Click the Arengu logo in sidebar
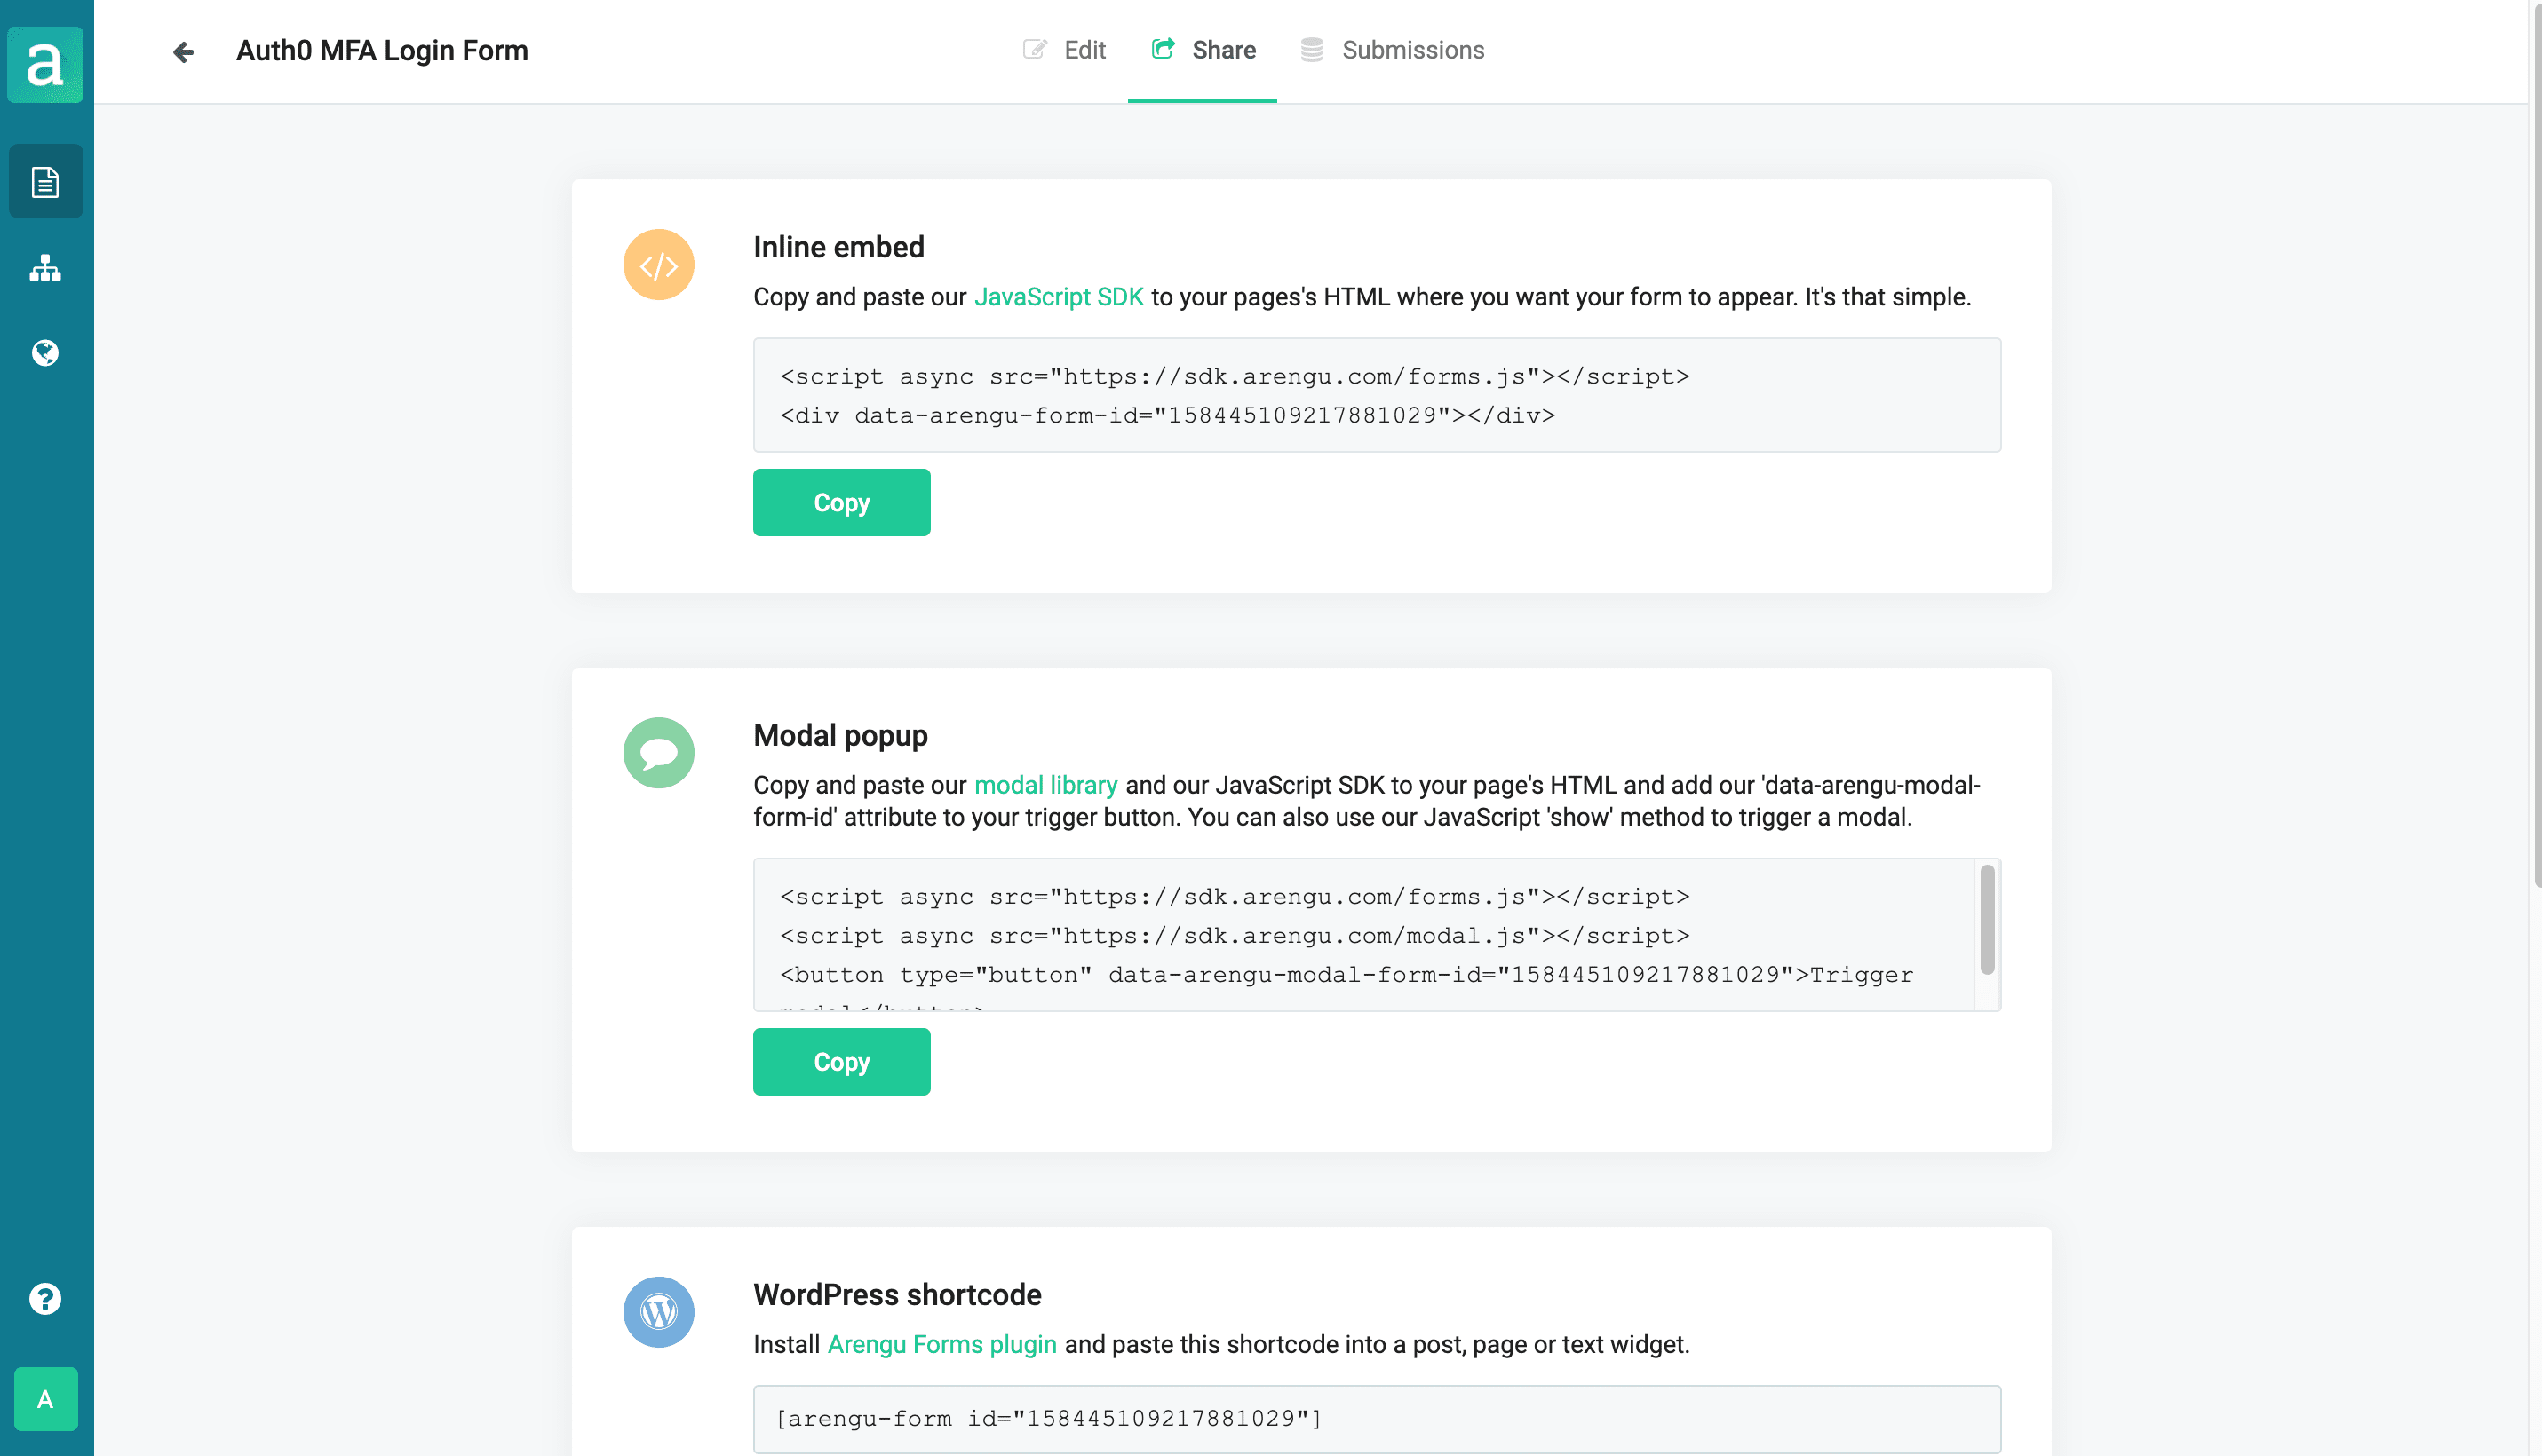2542x1456 pixels. click(x=45, y=63)
